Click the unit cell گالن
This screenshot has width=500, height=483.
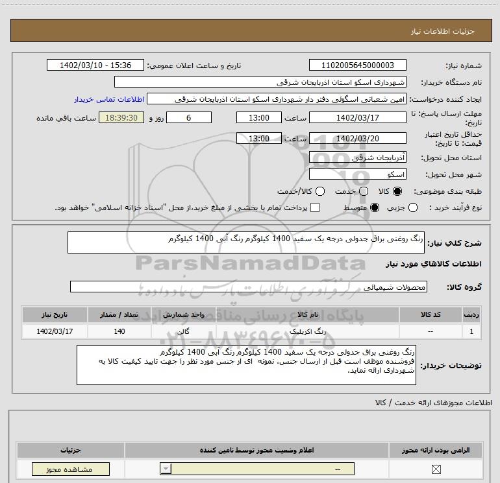tap(184, 331)
